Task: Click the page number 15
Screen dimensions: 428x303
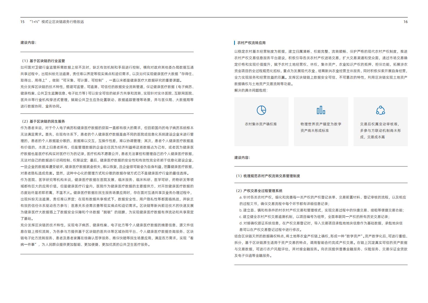Action: (22, 22)
